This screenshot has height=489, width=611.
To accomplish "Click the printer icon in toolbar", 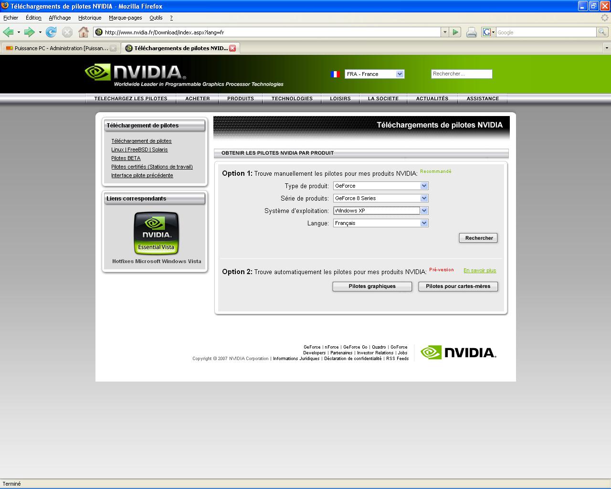I will (471, 32).
